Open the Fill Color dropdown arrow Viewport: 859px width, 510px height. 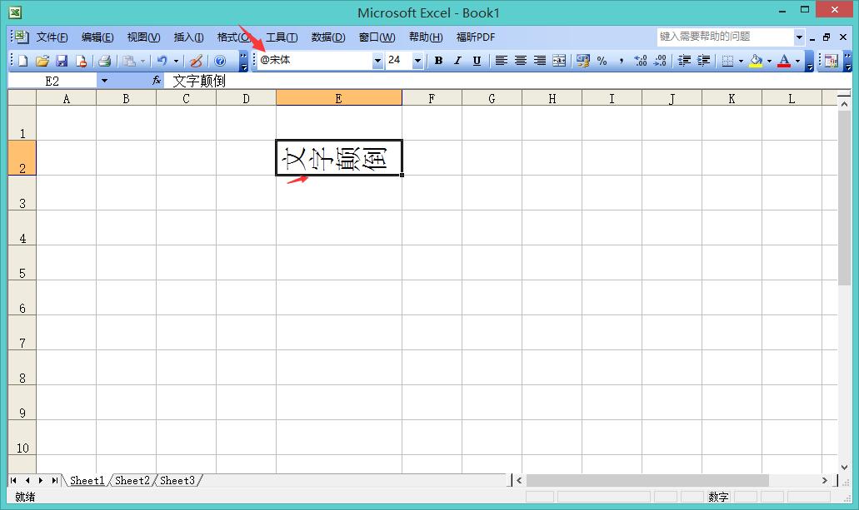(769, 62)
